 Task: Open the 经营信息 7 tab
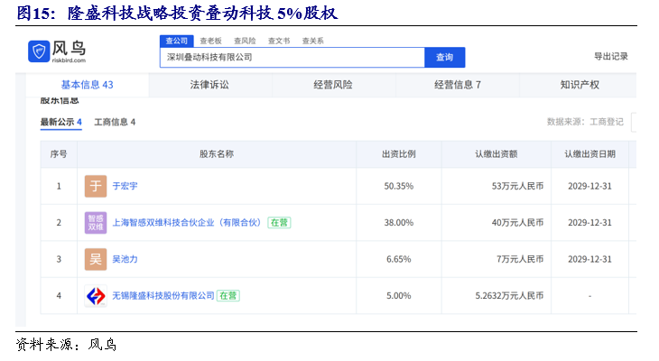pyautogui.click(x=458, y=85)
